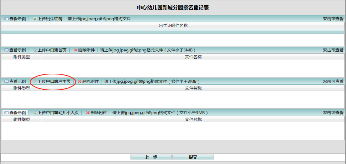Open 查看示例 beside 上传户口簿户主页
This screenshot has width=346, height=164.
[x=15, y=82]
